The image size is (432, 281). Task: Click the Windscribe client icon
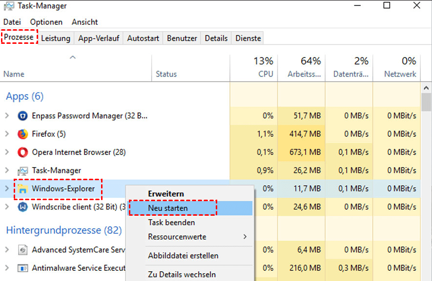pyautogui.click(x=22, y=207)
